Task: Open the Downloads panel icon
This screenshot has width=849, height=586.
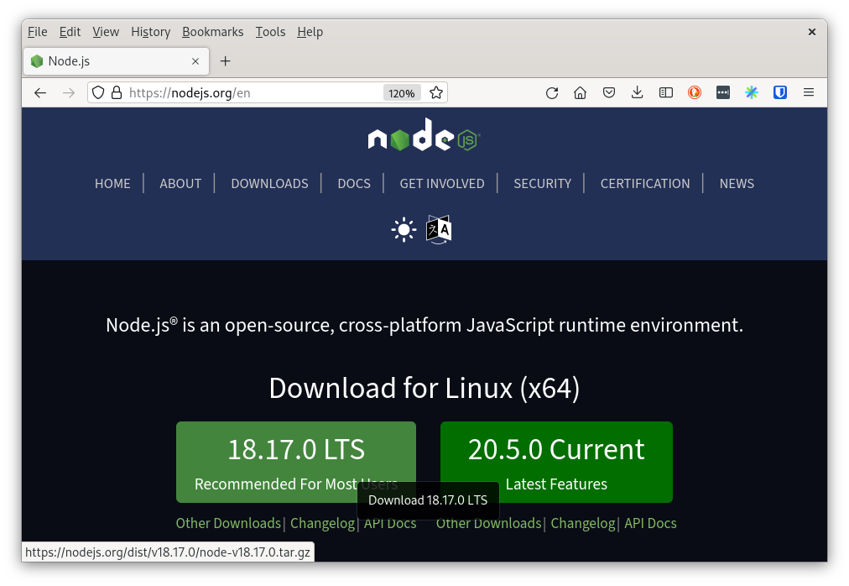Action: 638,92
